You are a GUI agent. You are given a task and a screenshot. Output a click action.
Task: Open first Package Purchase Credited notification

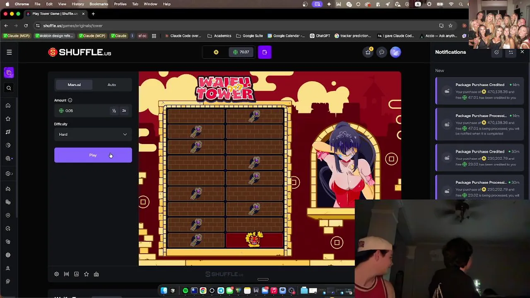pyautogui.click(x=479, y=91)
